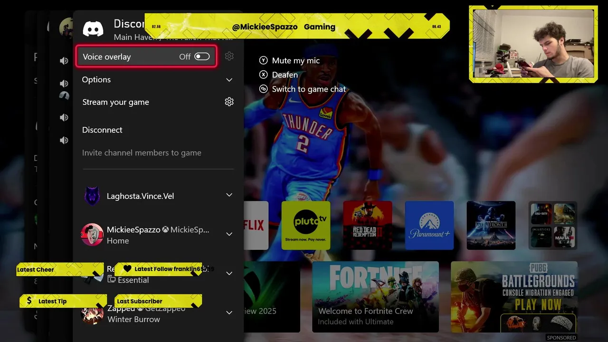
Task: Open Stream your game settings gear
Action: pos(229,102)
